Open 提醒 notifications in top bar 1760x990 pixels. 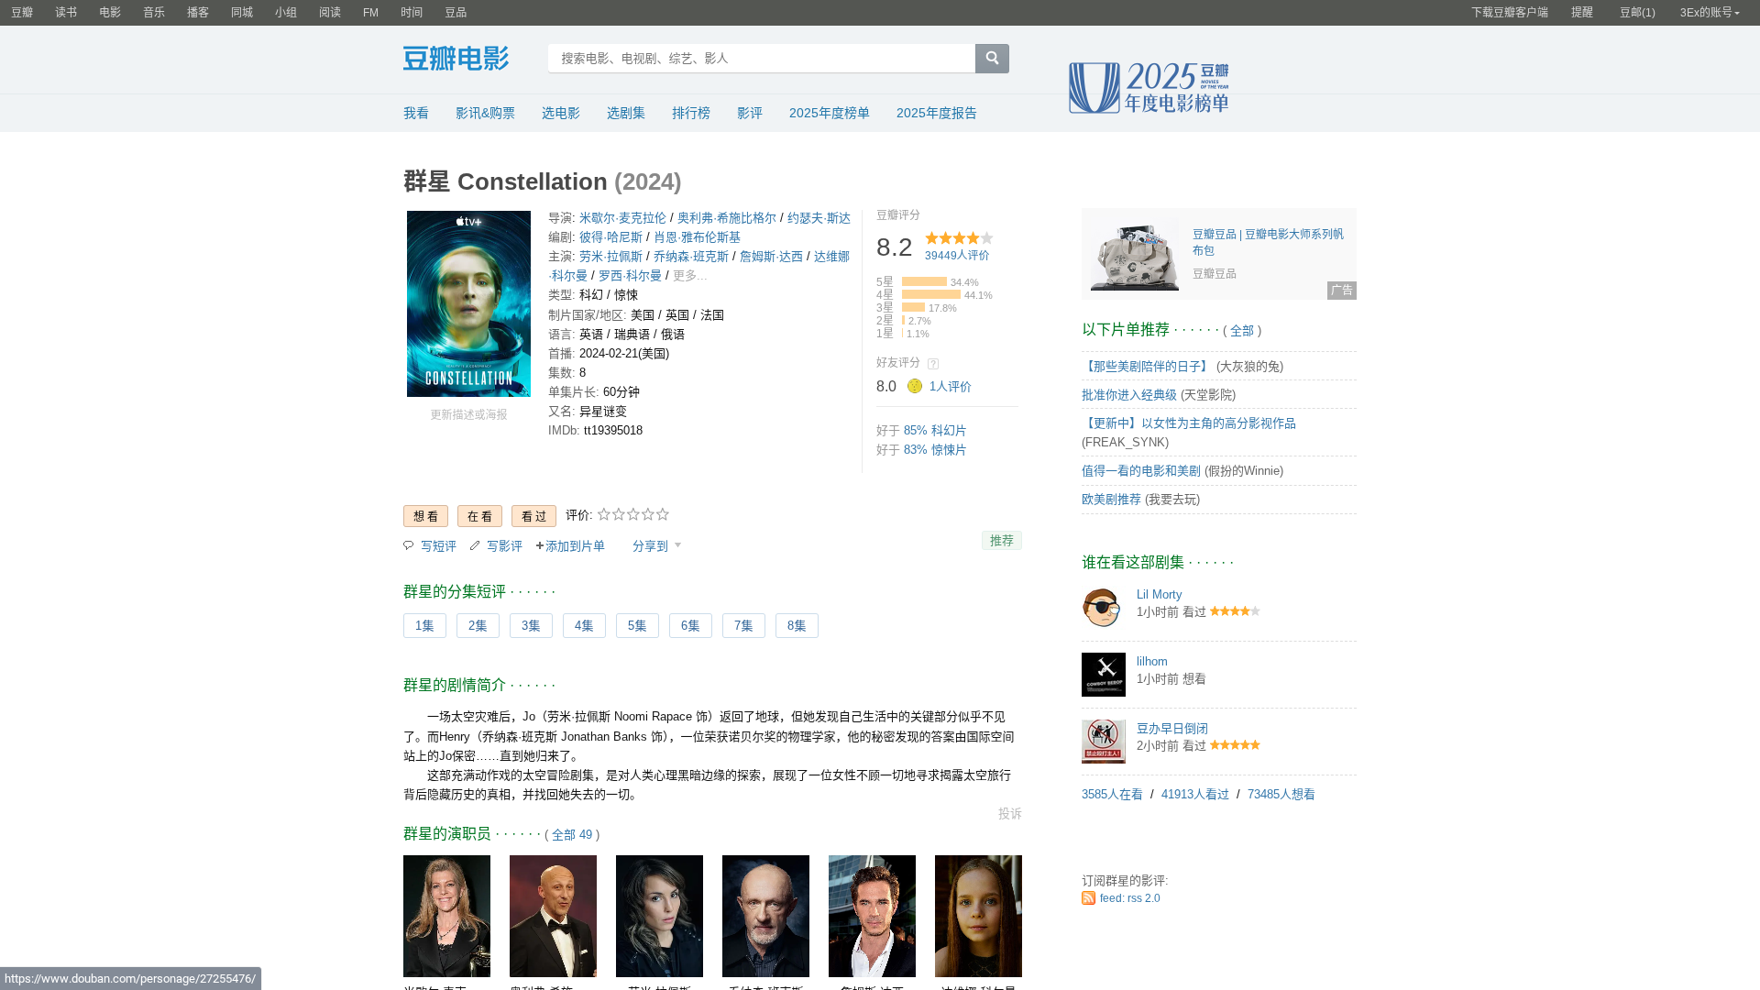tap(1582, 13)
